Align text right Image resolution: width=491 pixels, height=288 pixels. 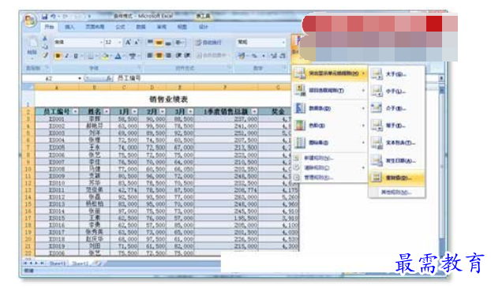[x=168, y=56]
